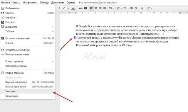Open the Дополнения menu
Image resolution: width=188 pixels, height=112 pixels.
[x=58, y=3]
